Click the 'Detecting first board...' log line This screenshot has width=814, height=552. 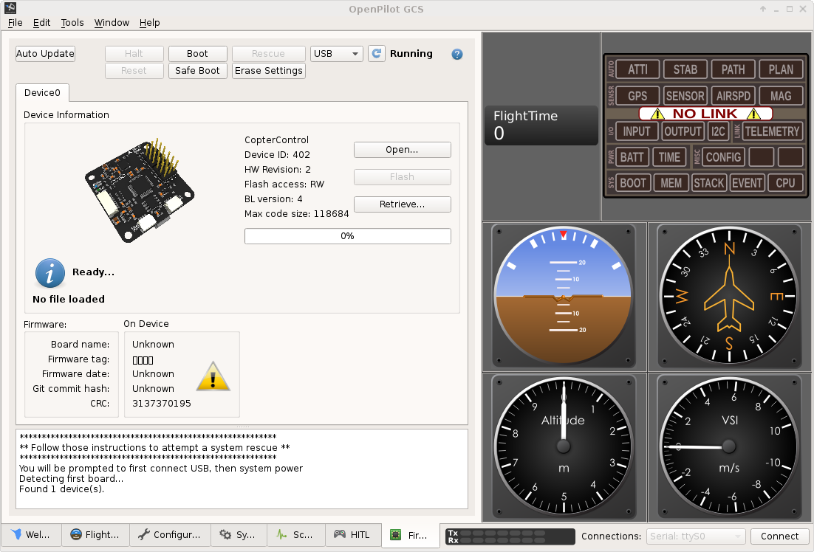click(x=71, y=479)
